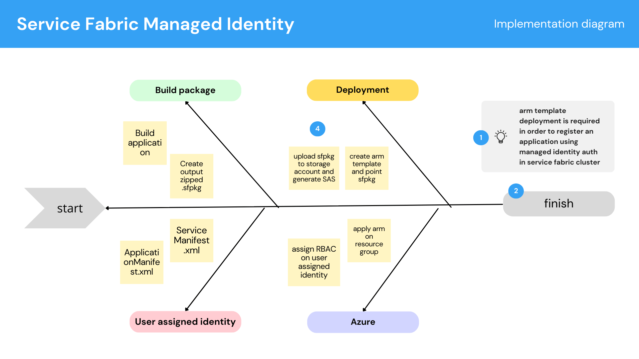
Task: Select the blue number 4 badge
Action: (318, 129)
